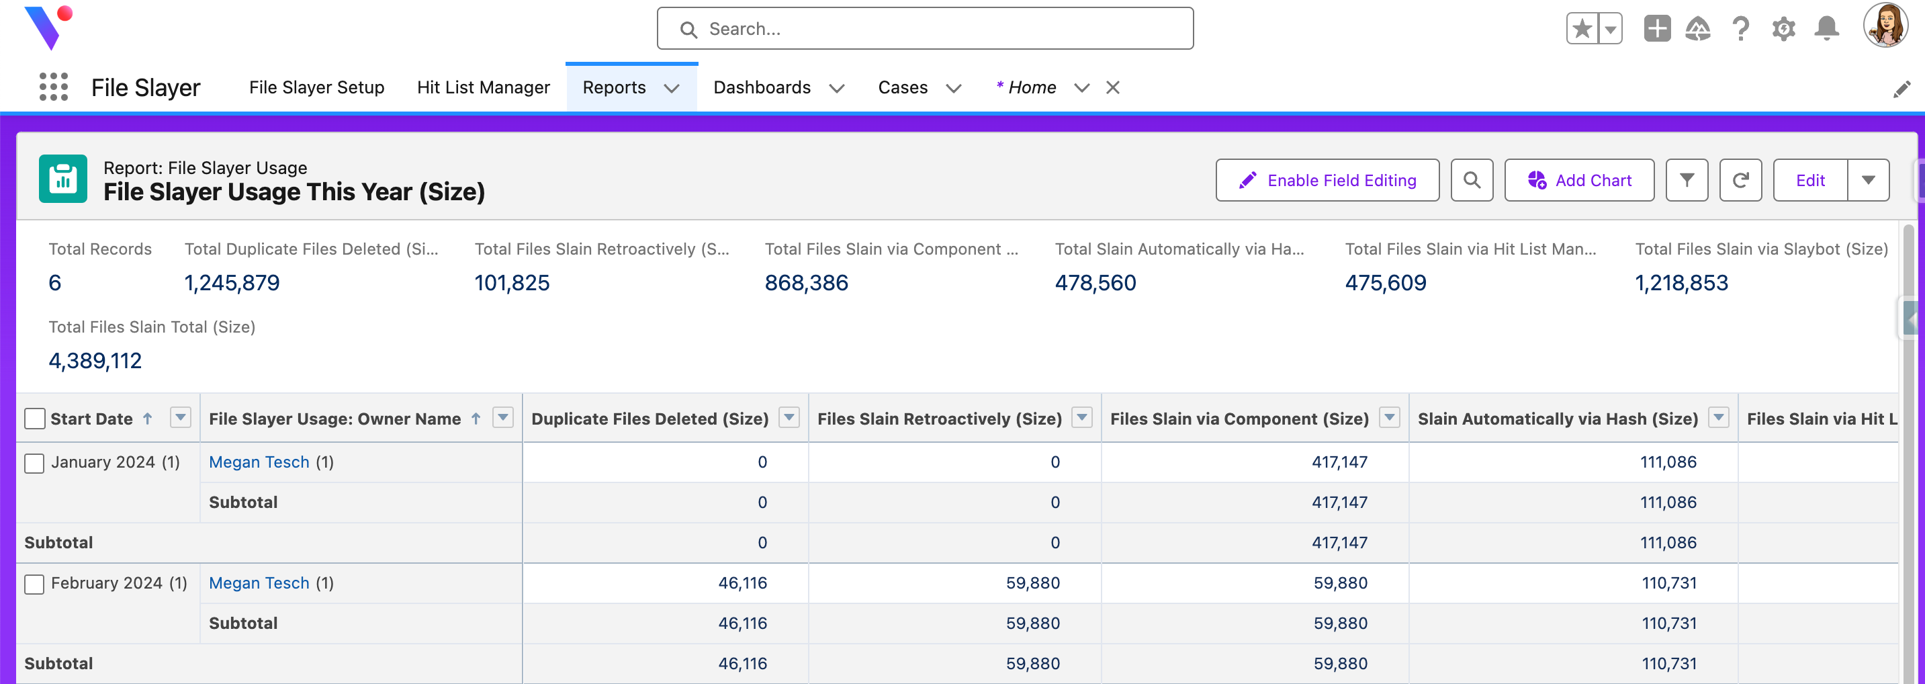Open the Setup gear icon
The height and width of the screenshot is (684, 1925).
(x=1783, y=29)
